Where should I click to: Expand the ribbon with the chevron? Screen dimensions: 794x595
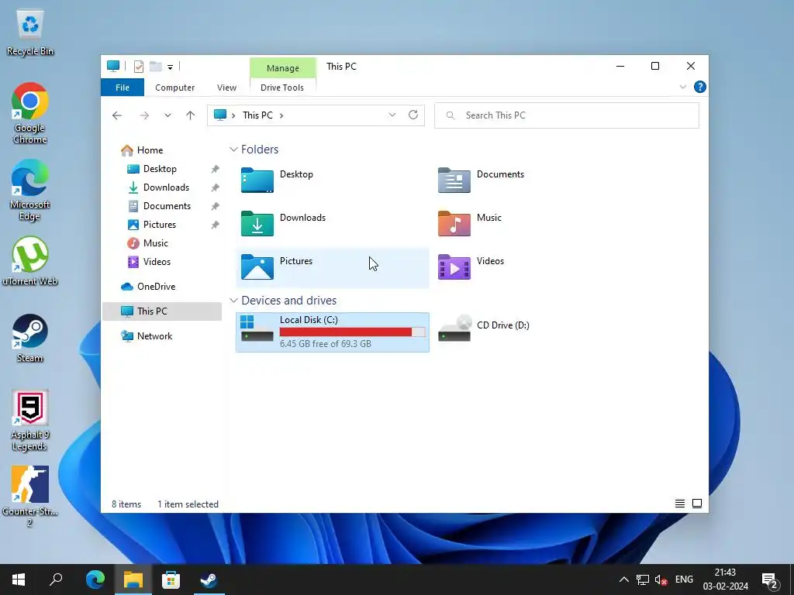682,87
